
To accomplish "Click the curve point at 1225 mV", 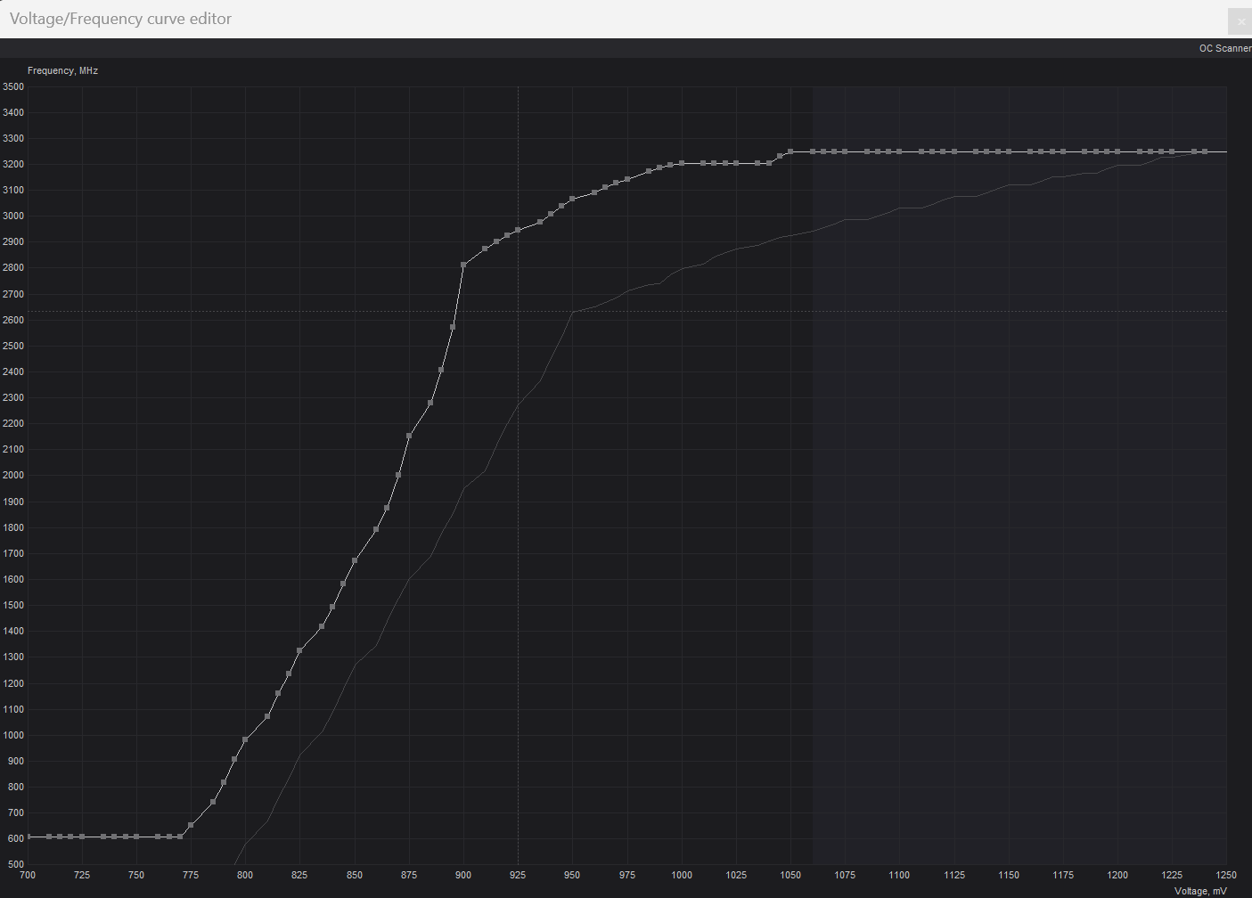I will [1172, 151].
